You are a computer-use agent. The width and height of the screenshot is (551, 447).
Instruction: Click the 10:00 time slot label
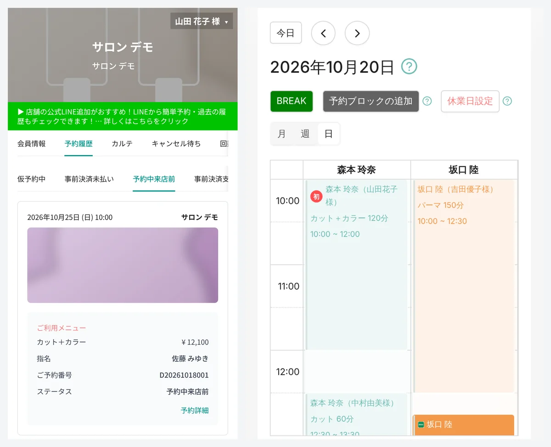coord(287,201)
